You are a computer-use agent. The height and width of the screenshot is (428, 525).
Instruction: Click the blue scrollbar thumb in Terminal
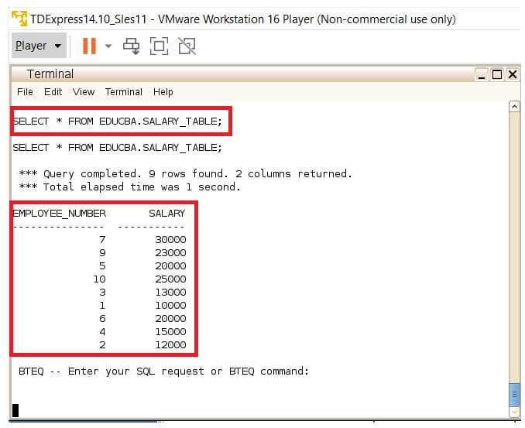pos(514,395)
